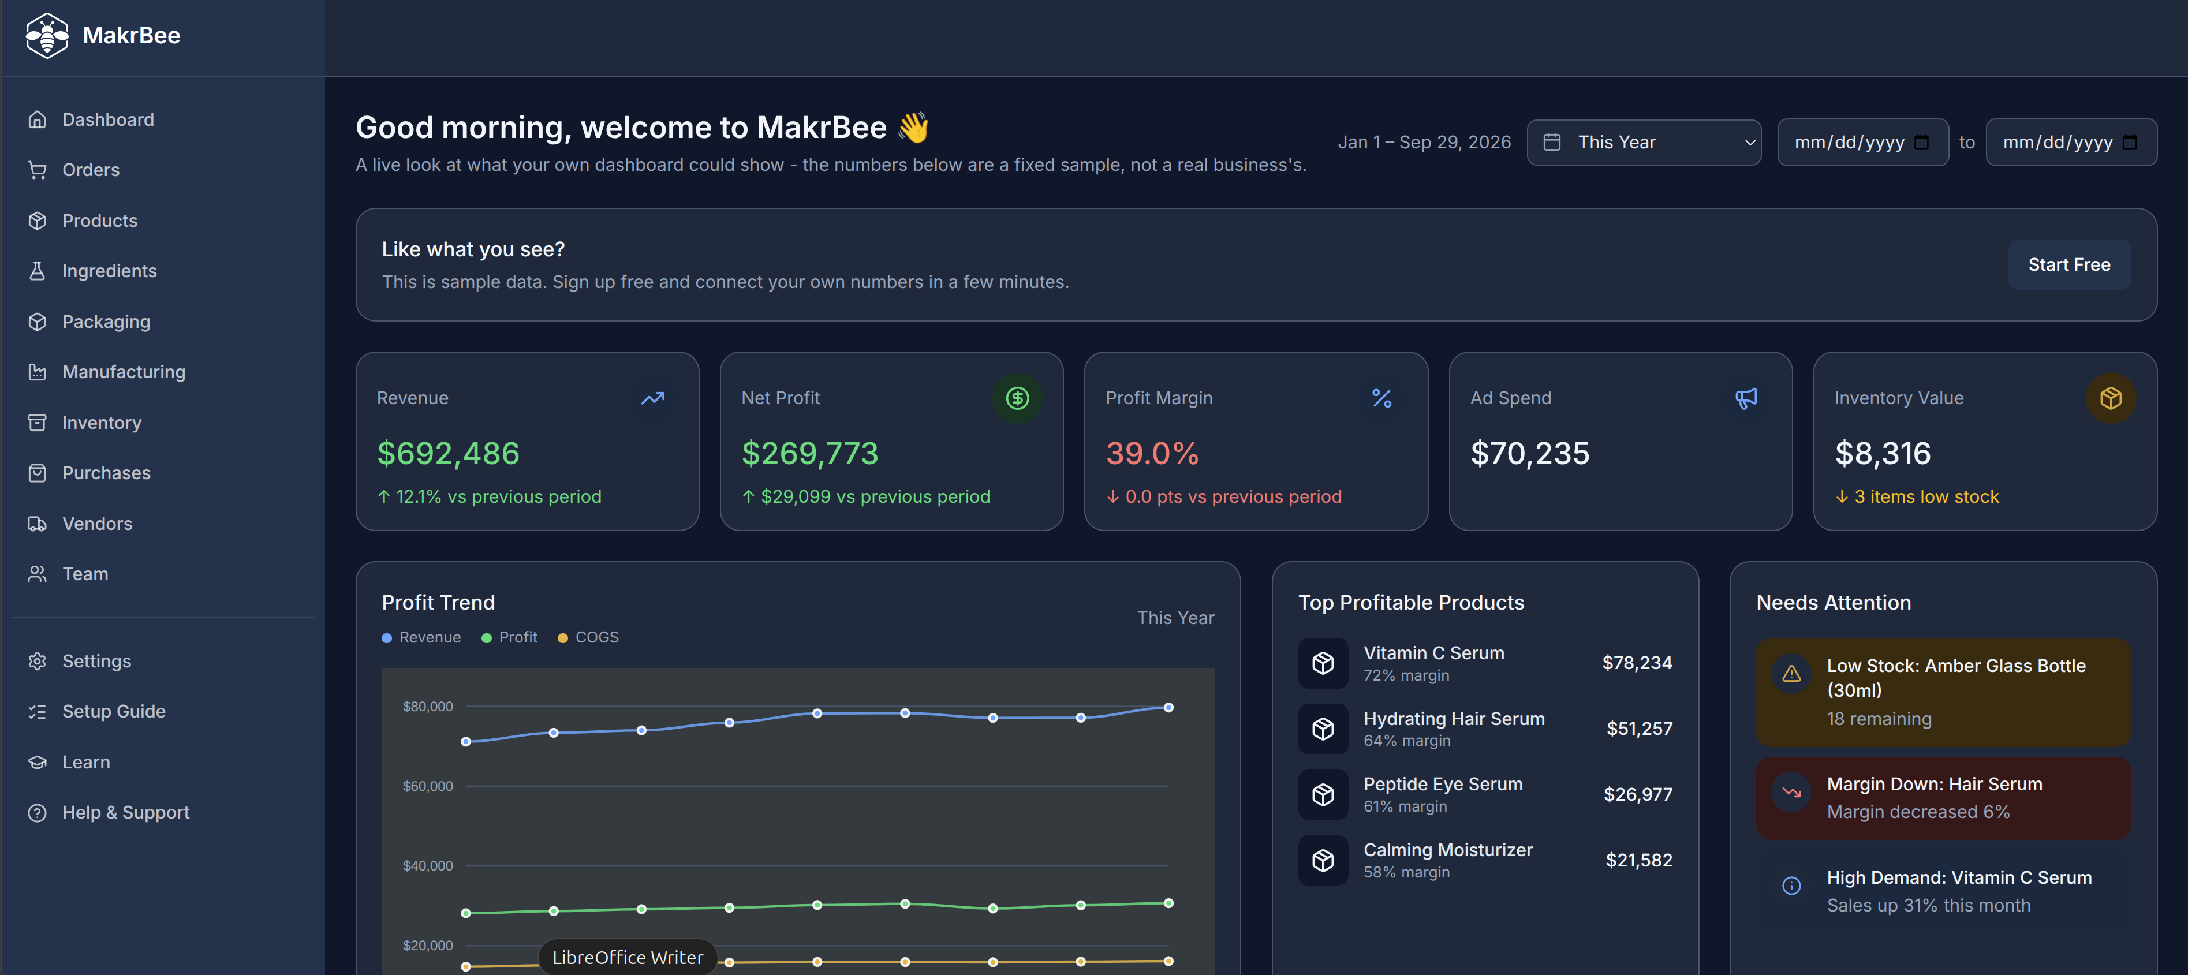The height and width of the screenshot is (975, 2188).
Task: Open High Demand Vitamin C Serum alert
Action: point(1943,892)
